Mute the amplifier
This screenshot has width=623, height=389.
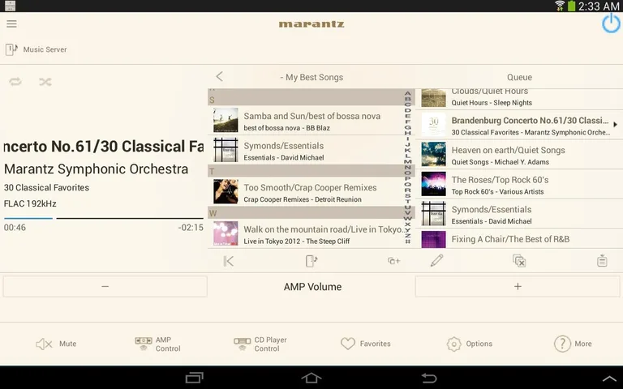coord(56,344)
